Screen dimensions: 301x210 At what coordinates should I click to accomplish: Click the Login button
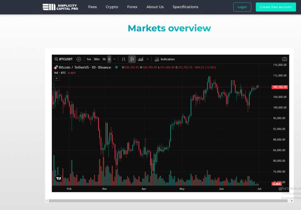(242, 7)
